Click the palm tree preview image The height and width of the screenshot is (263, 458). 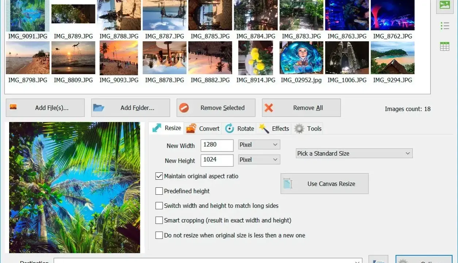click(75, 187)
